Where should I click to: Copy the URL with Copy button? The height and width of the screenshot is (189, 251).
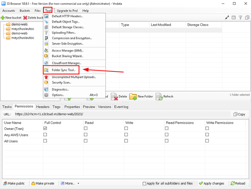tap(239, 114)
